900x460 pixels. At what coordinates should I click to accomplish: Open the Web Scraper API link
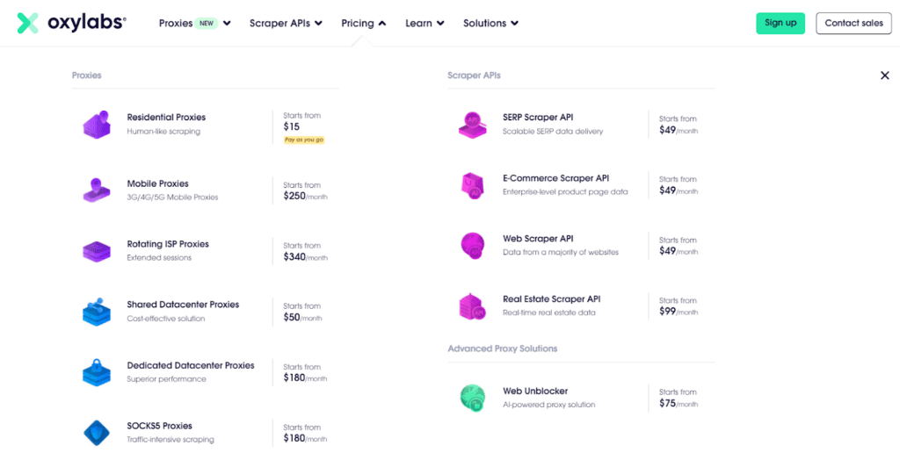pyautogui.click(x=538, y=238)
